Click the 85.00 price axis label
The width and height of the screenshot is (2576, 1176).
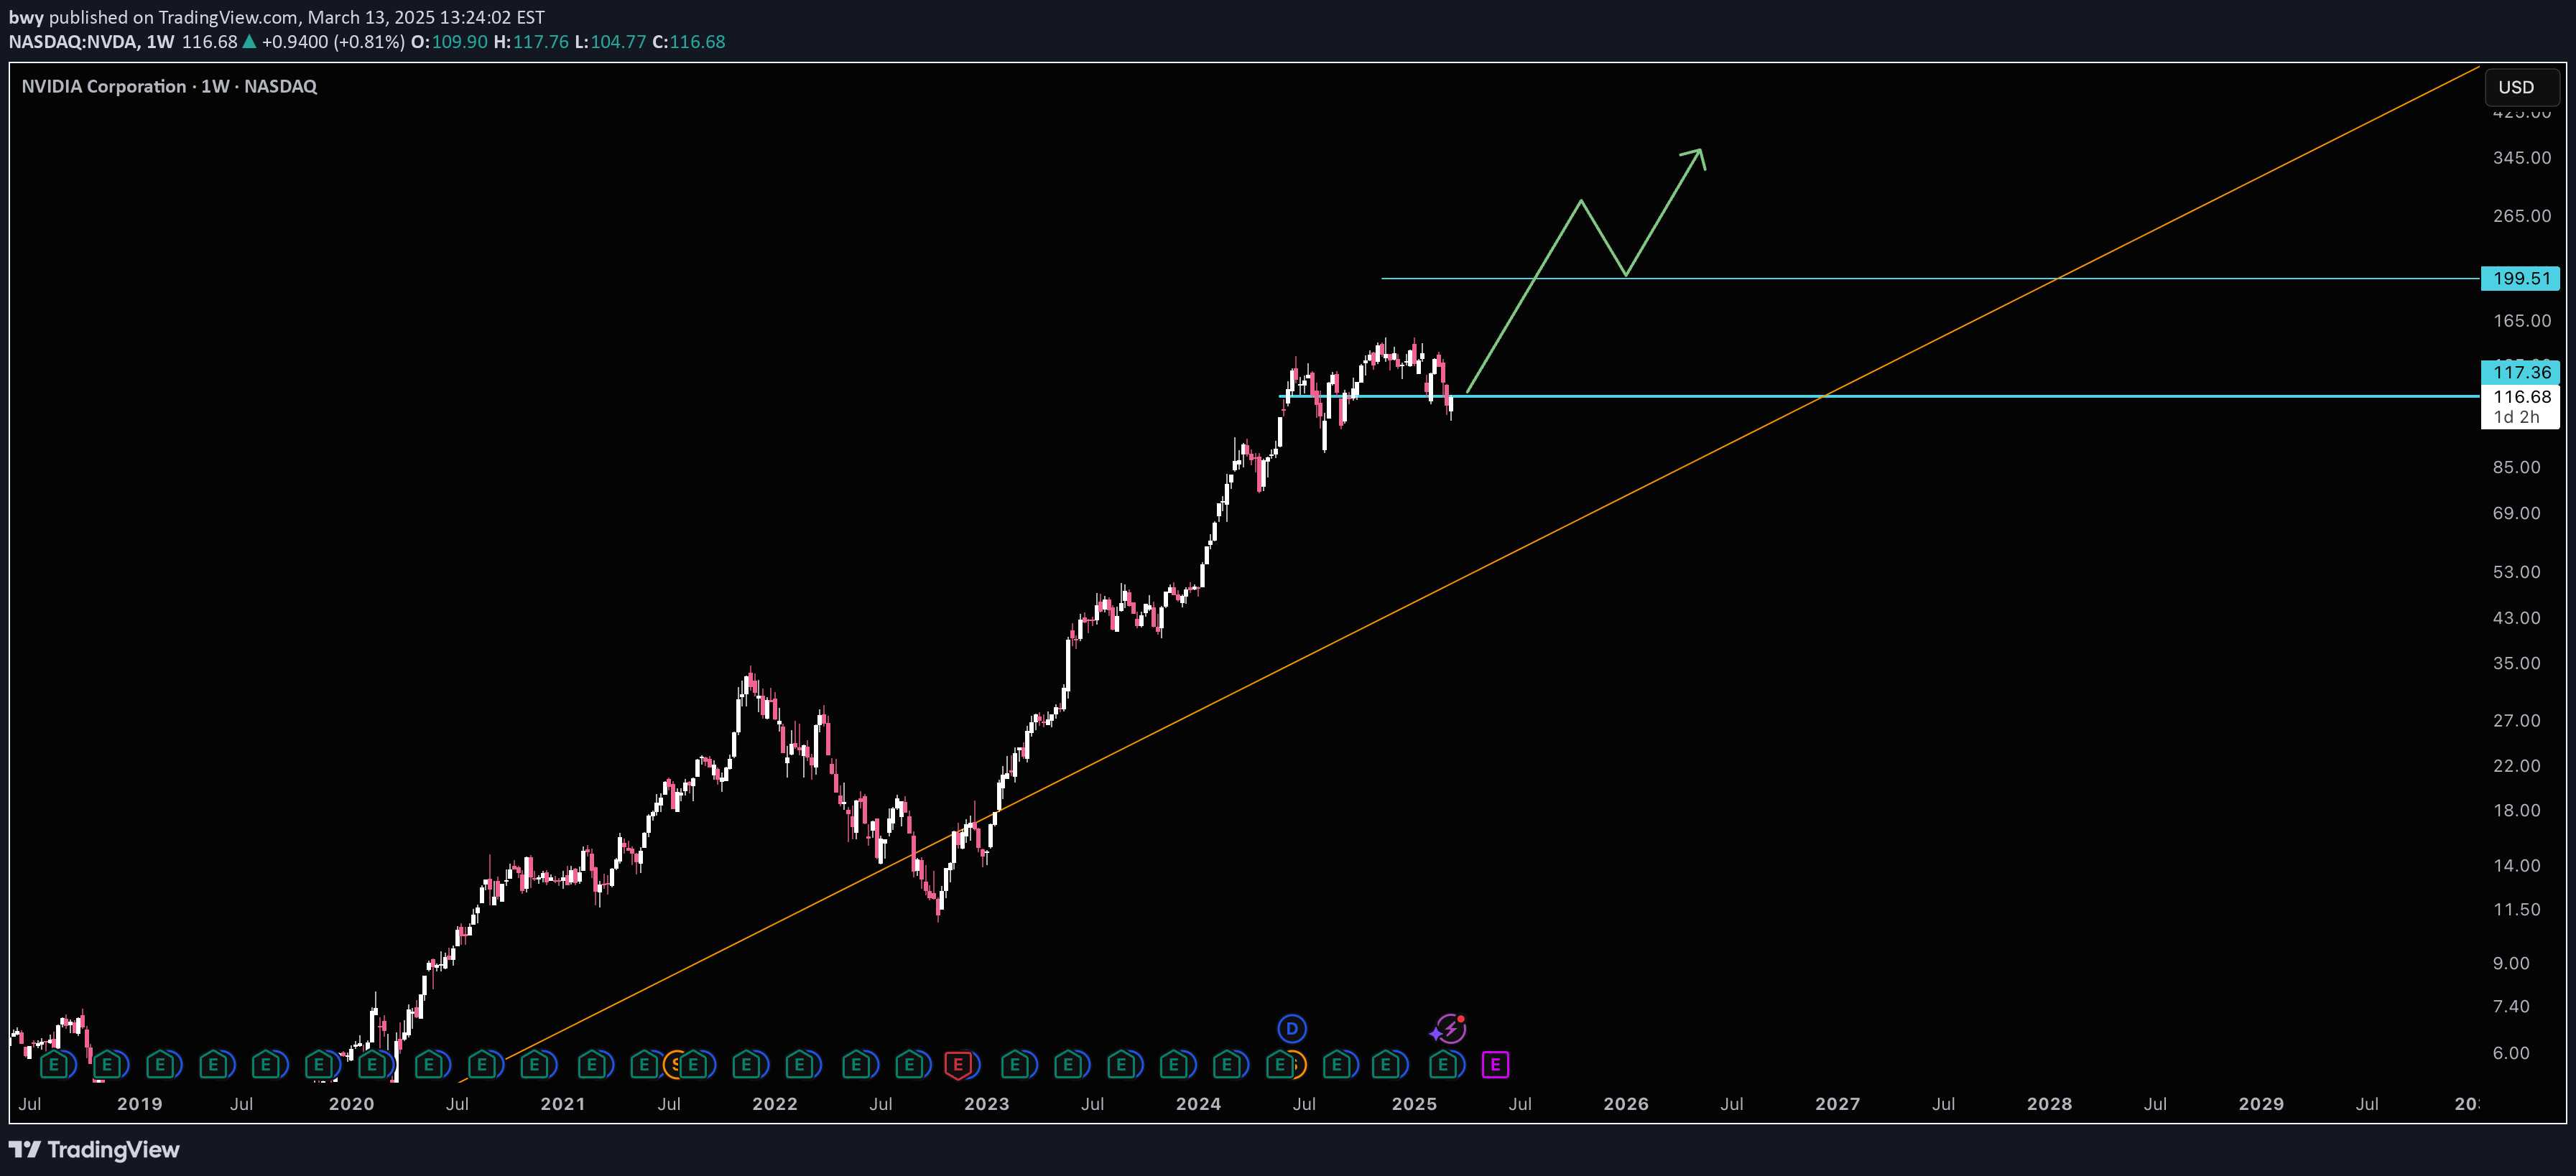[x=2516, y=467]
